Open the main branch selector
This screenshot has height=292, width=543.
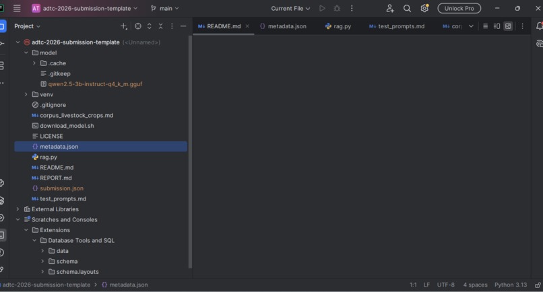165,8
